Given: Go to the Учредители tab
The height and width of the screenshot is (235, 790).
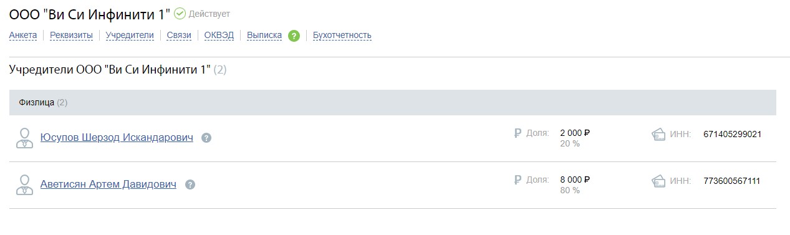Looking at the screenshot, I should (x=130, y=36).
